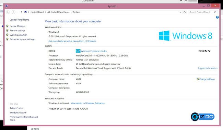
Task: Open Advanced system settings
Action: tap(22, 39)
